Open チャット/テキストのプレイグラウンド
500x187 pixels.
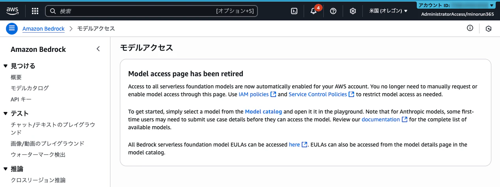[53, 128]
